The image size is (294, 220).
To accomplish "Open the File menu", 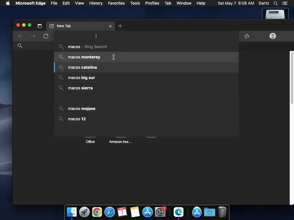I will click(x=54, y=3).
